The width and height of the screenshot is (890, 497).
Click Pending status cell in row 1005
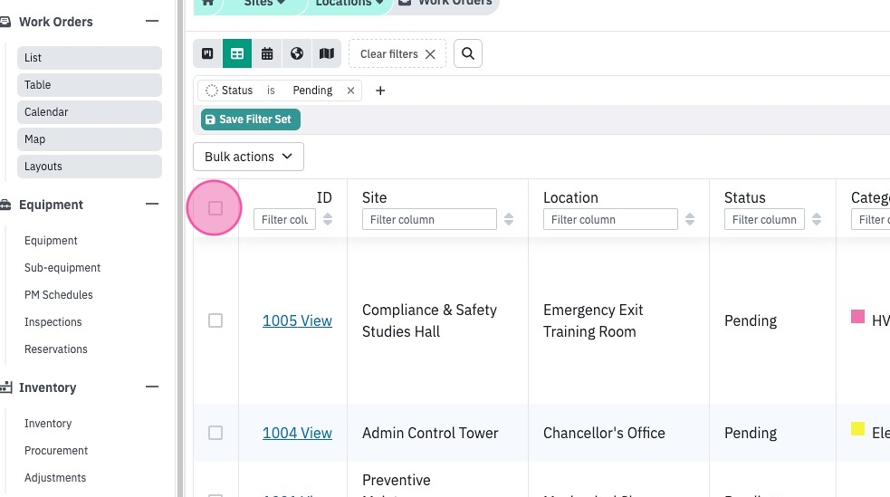pos(751,320)
